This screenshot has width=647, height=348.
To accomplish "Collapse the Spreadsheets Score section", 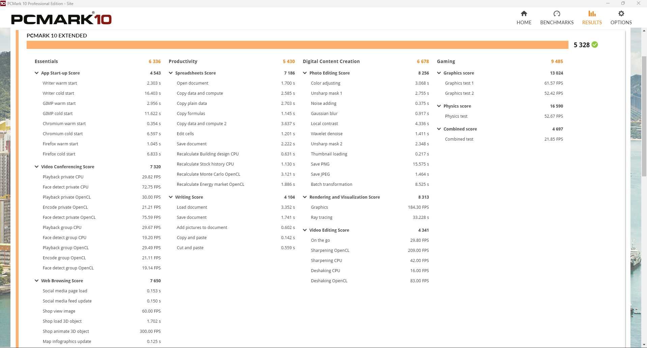I will click(171, 73).
